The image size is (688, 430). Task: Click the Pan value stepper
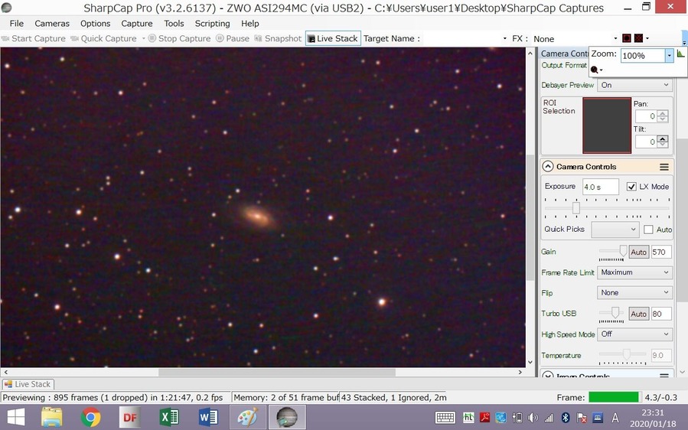click(663, 116)
